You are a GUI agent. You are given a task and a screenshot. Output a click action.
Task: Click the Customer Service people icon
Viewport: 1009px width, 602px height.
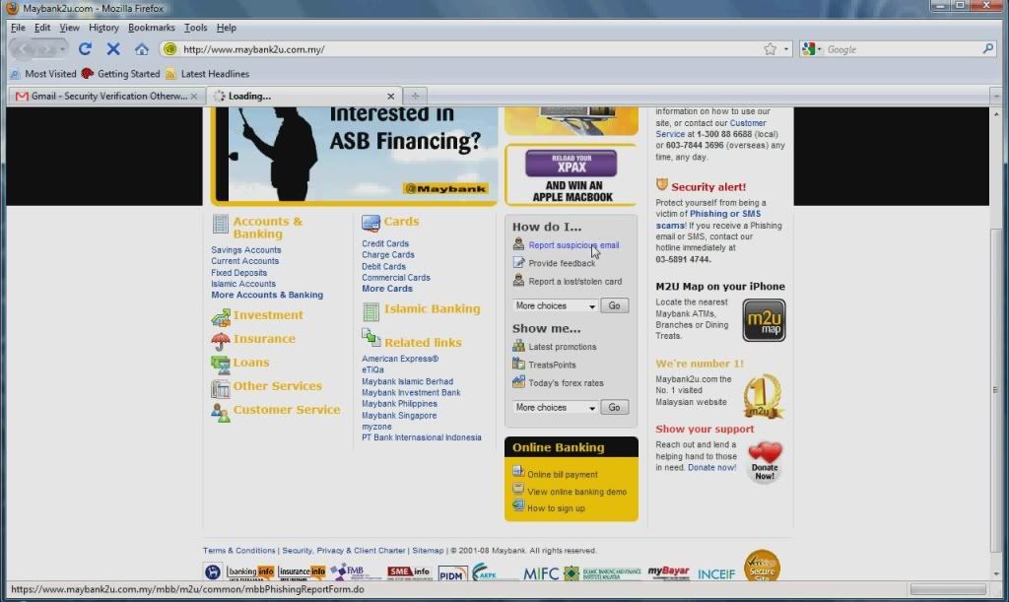[220, 412]
